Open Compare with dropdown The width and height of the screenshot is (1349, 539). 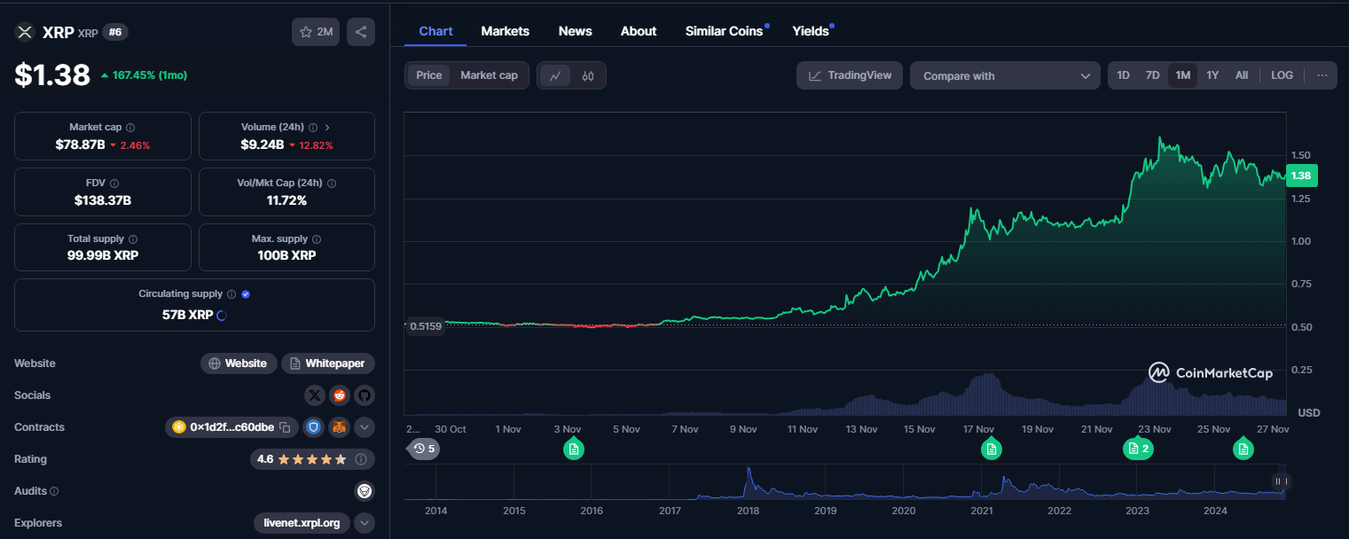[1006, 75]
